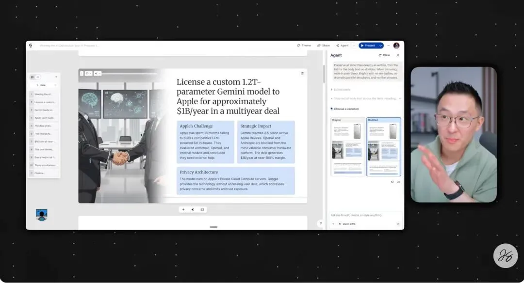
Task: Open the three-dot more options menu
Action: [x=389, y=46]
